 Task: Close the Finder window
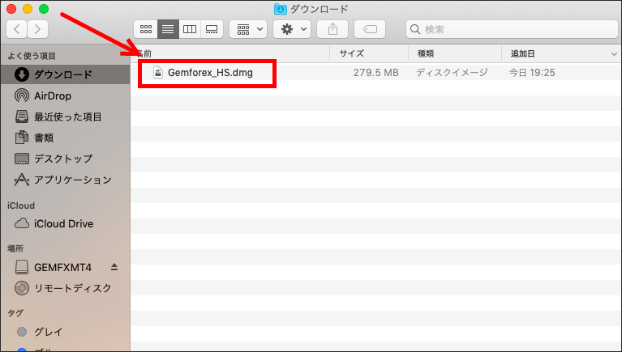coord(11,9)
